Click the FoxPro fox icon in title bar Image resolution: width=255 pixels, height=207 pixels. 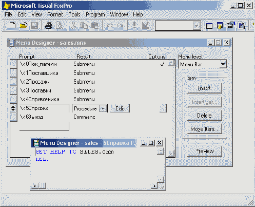(7, 6)
